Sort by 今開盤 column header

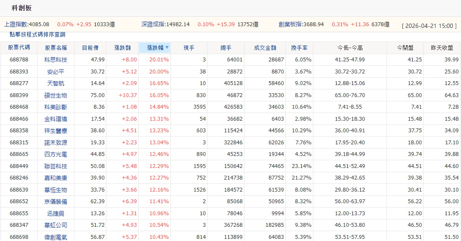tap(405, 48)
